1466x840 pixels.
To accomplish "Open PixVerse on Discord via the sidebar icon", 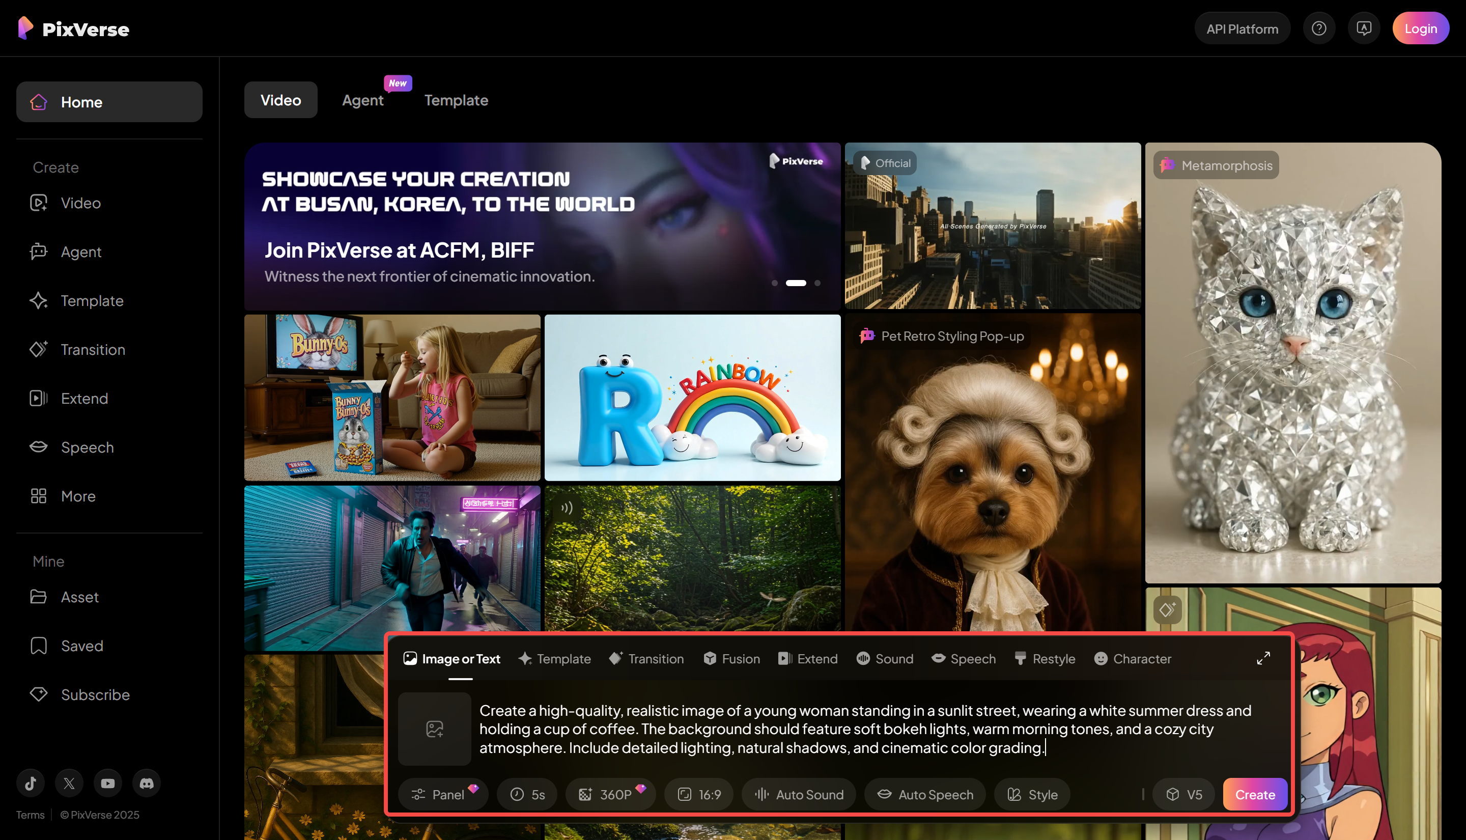I will (x=146, y=783).
